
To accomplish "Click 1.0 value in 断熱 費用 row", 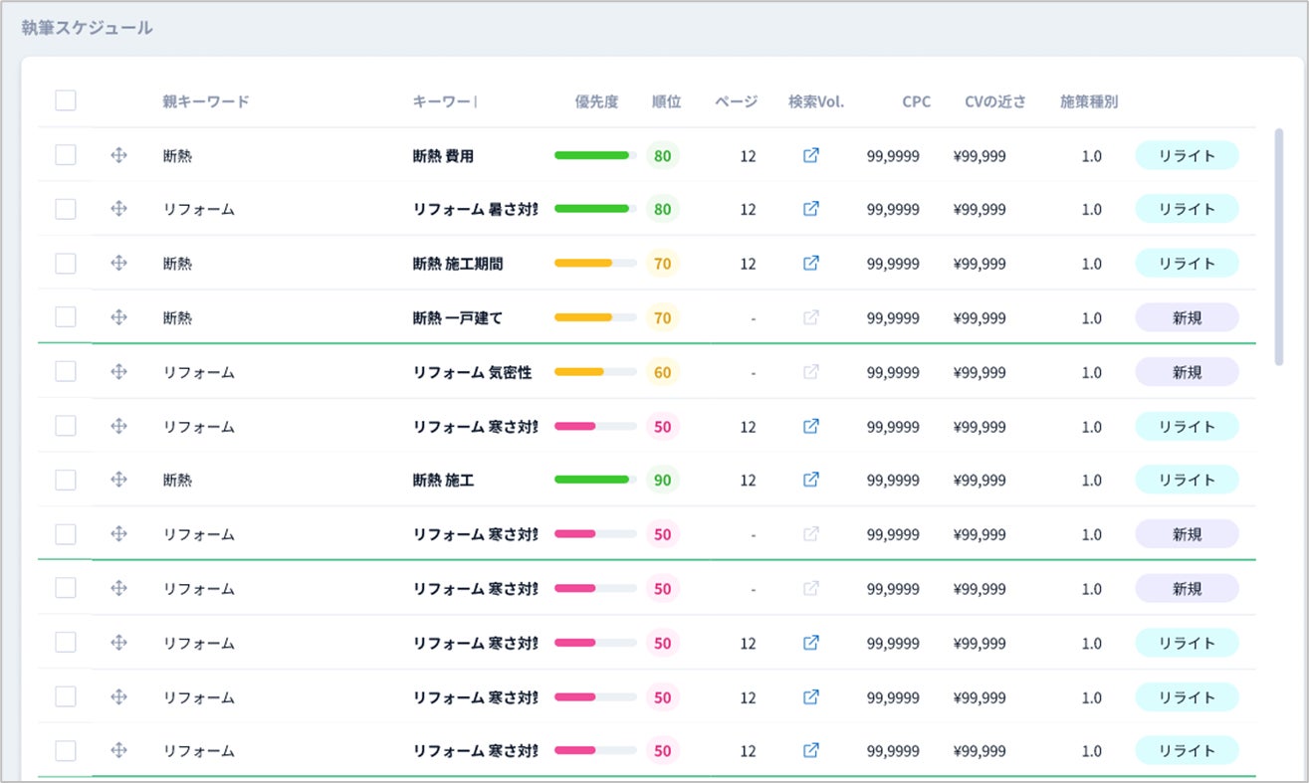I will click(x=1091, y=156).
